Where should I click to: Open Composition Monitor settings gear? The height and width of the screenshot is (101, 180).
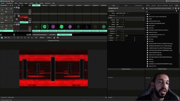tap(106, 97)
